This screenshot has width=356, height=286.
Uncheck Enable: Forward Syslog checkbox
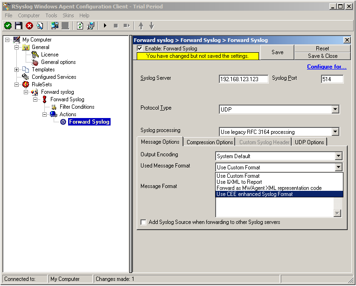point(140,49)
